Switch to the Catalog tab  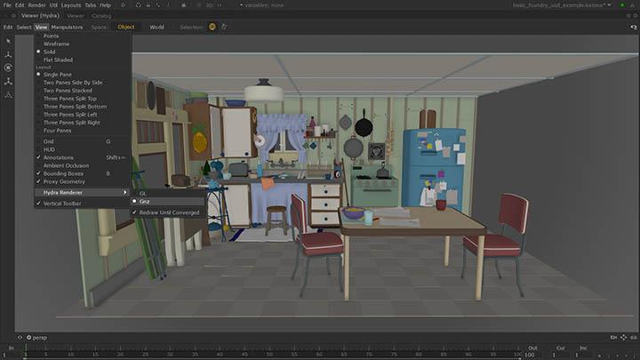pyautogui.click(x=101, y=16)
